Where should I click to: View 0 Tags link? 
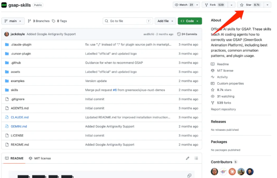pos(60,21)
